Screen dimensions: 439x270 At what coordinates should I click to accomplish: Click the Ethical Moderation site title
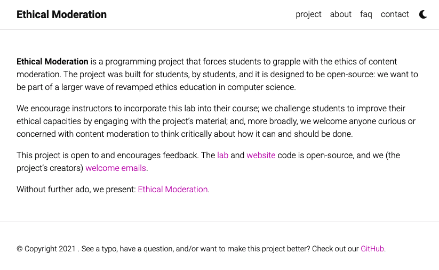pos(61,14)
